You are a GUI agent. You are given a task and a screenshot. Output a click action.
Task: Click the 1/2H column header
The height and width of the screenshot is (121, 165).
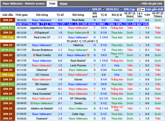pos(147,15)
